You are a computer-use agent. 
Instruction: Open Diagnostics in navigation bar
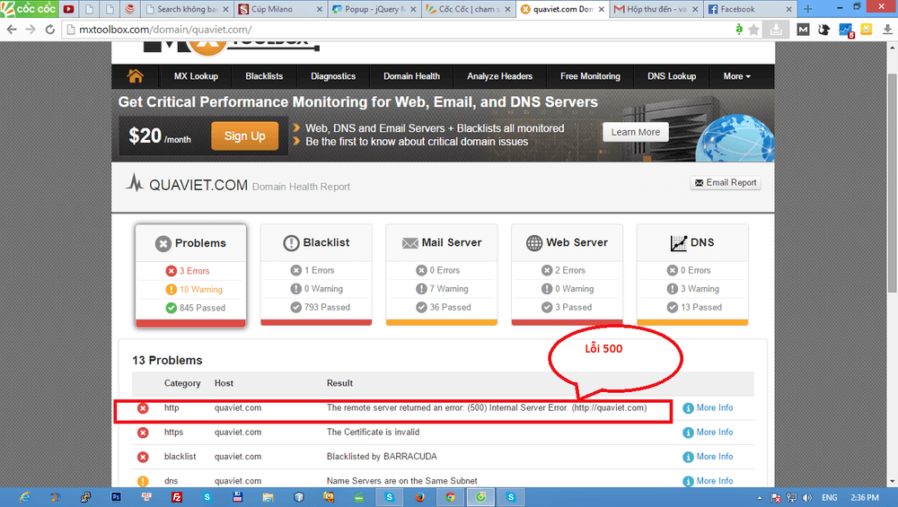click(x=333, y=76)
